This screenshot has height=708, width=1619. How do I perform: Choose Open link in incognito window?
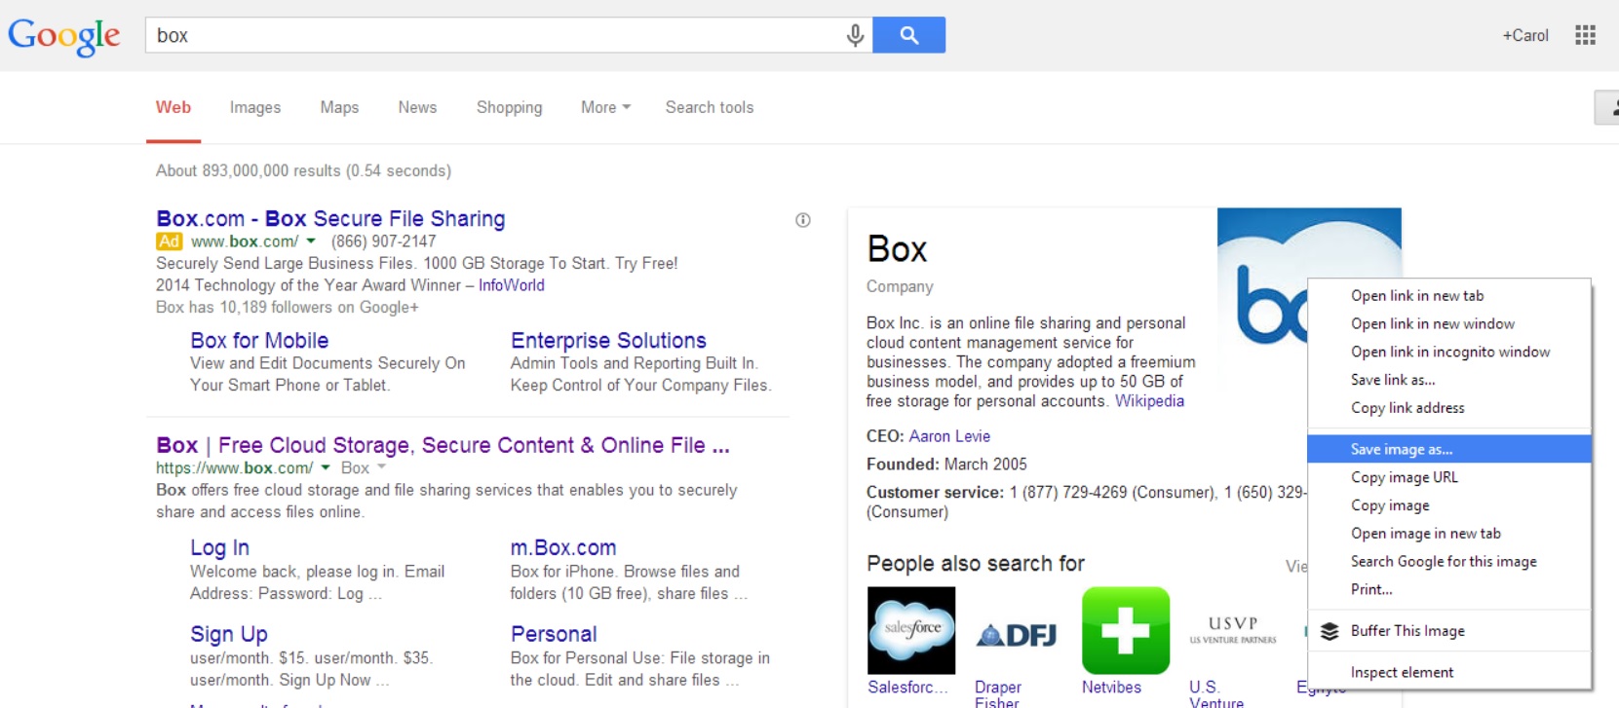(x=1449, y=352)
